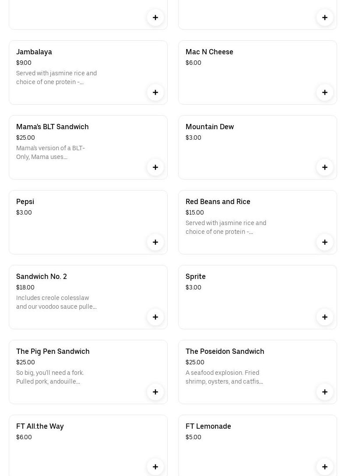
Task: Open The Poseidon Sandwich item title
Action: 225,351
